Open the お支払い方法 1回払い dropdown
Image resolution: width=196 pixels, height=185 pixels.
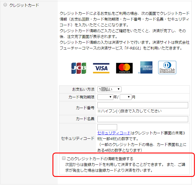coord(109,89)
